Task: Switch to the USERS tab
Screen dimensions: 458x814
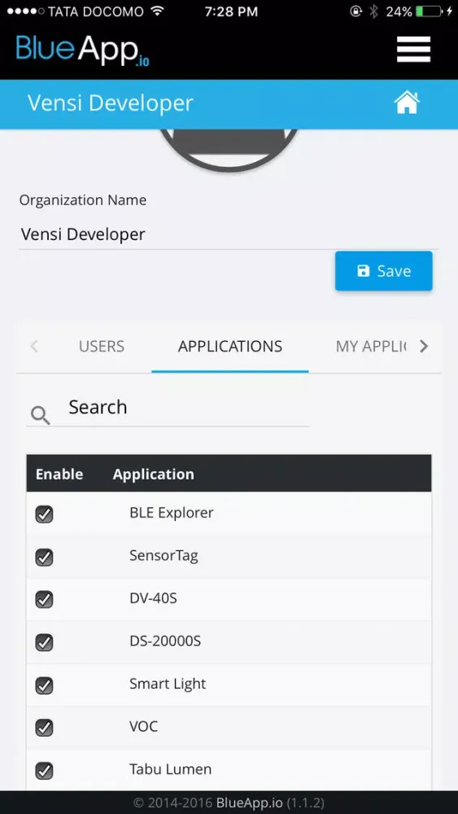Action: 101,346
